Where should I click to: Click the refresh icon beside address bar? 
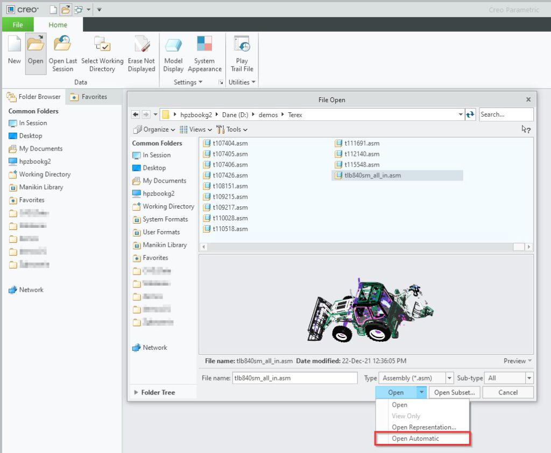click(470, 114)
